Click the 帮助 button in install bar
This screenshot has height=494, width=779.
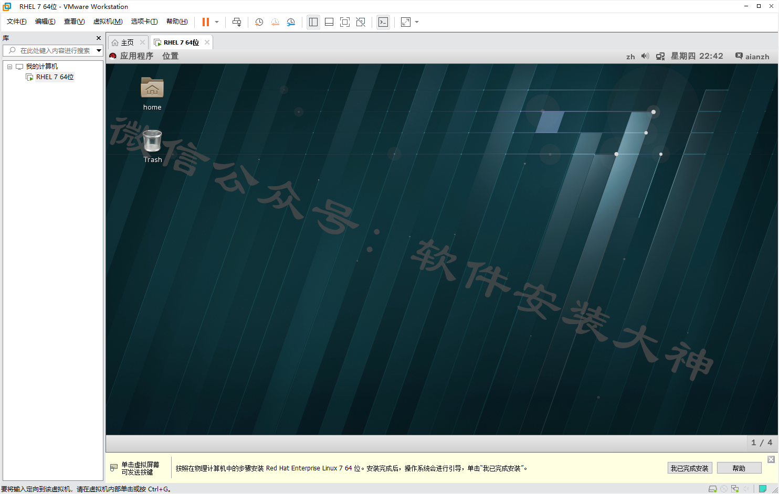[x=739, y=468]
